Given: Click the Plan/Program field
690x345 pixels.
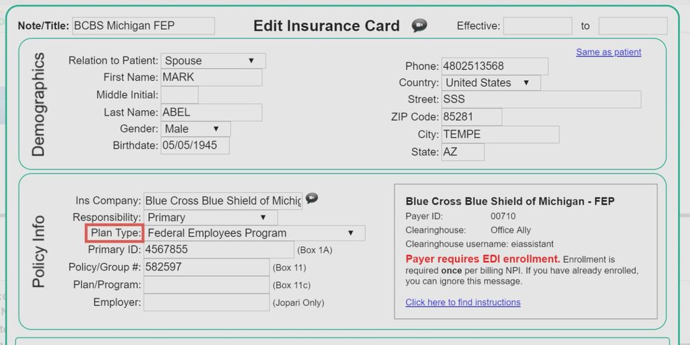Looking at the screenshot, I should [206, 285].
